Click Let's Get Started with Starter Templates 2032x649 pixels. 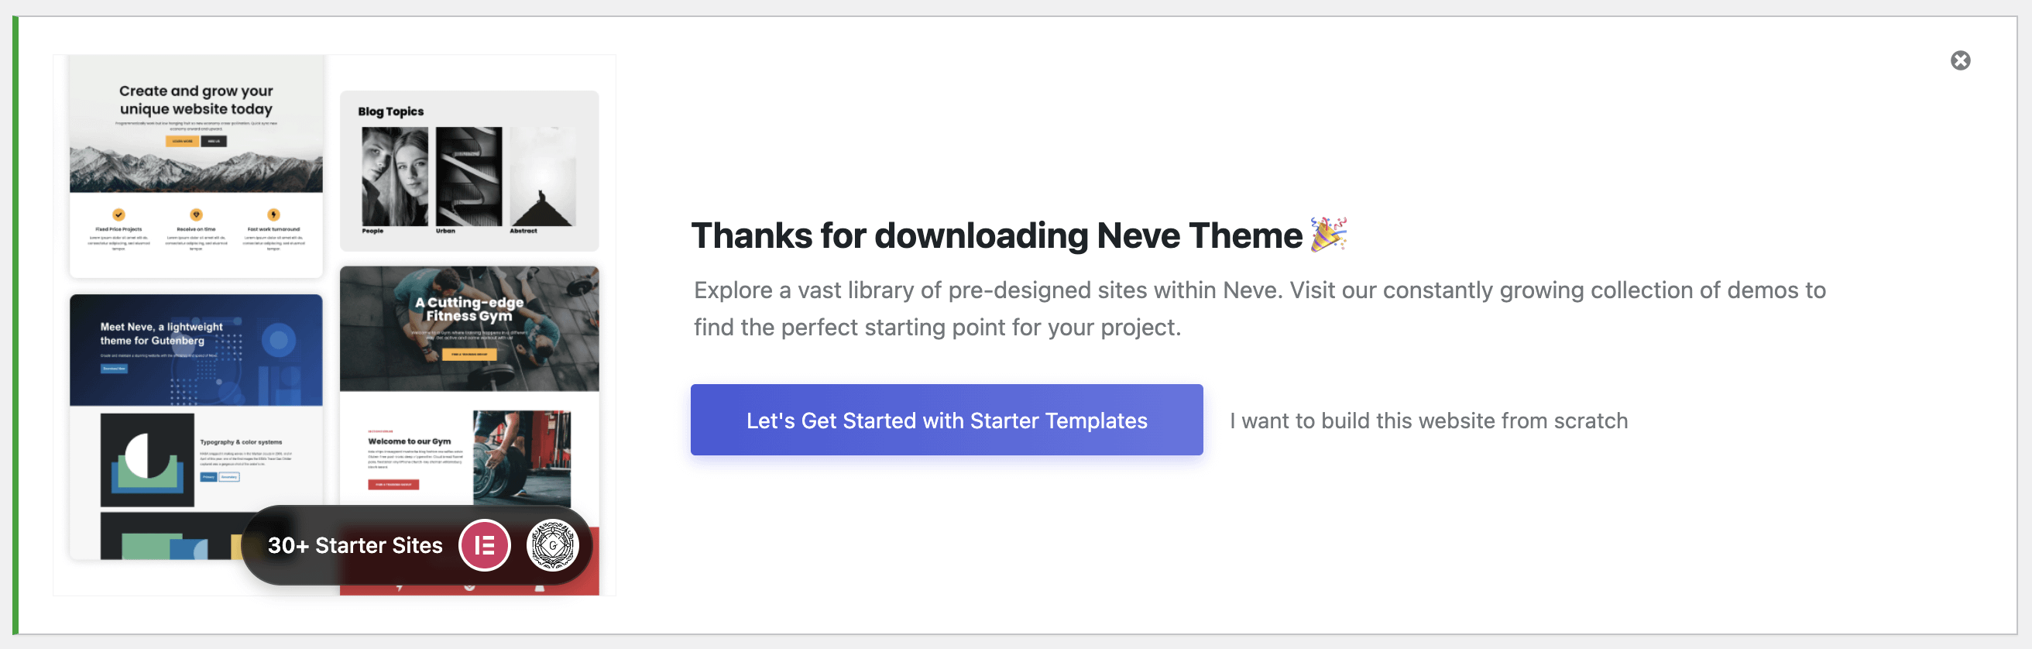pos(946,420)
